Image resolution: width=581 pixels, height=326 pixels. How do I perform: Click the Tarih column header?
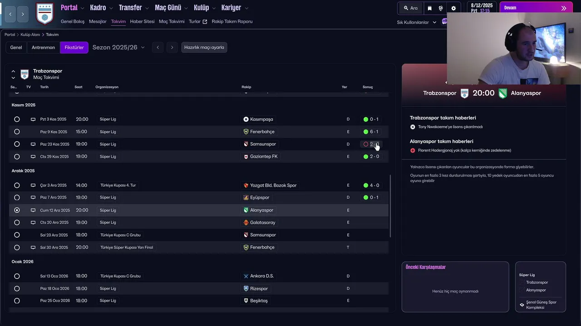tap(44, 87)
